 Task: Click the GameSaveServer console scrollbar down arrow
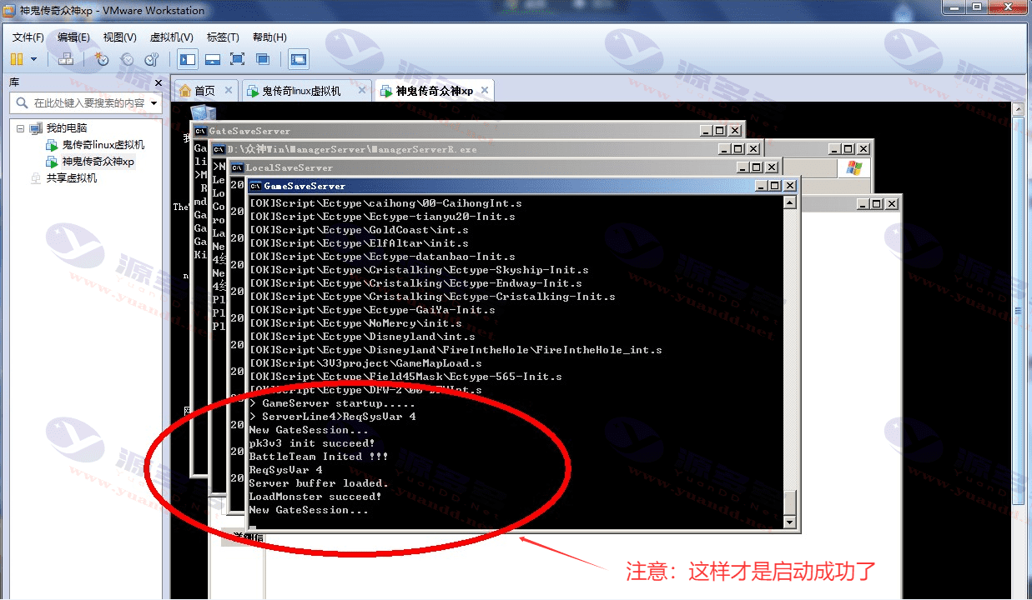pyautogui.click(x=790, y=522)
